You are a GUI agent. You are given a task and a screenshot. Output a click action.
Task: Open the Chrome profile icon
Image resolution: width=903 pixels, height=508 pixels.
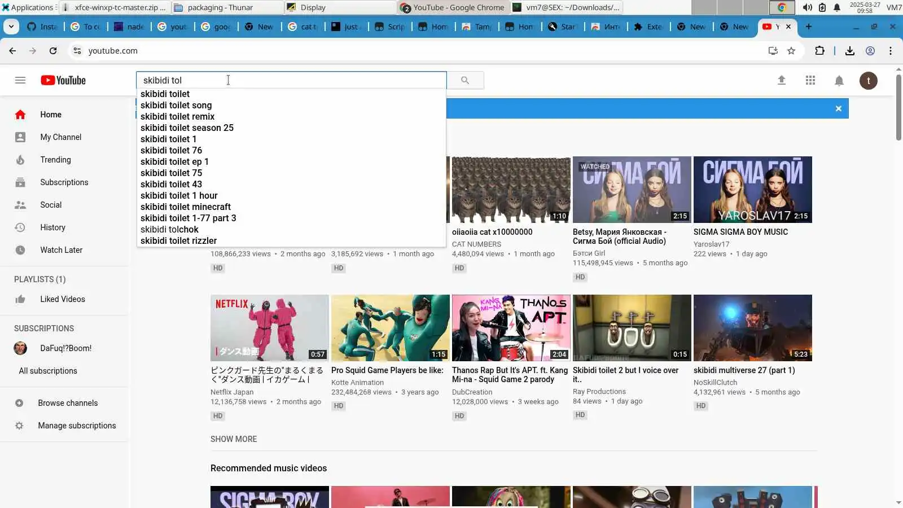(x=870, y=51)
